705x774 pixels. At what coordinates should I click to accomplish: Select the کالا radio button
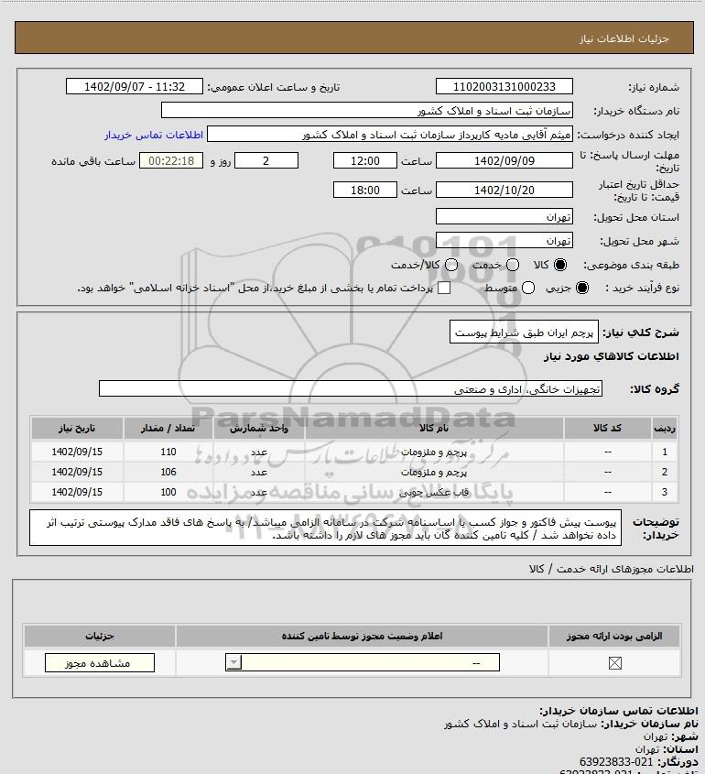coord(560,265)
